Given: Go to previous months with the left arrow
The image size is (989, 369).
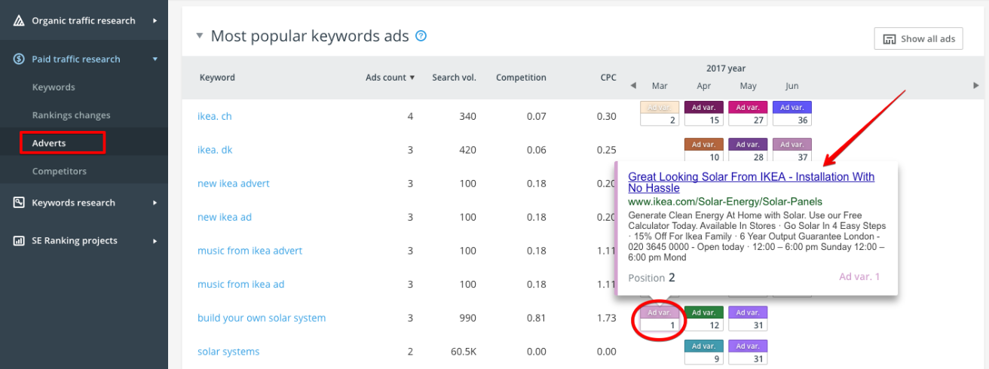Looking at the screenshot, I should [633, 86].
